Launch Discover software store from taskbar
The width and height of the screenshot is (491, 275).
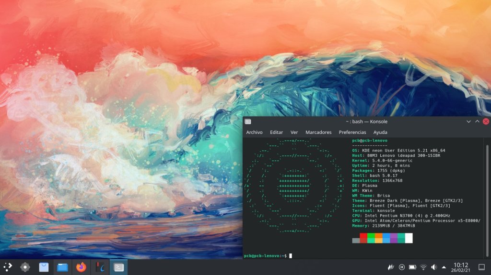click(x=44, y=267)
